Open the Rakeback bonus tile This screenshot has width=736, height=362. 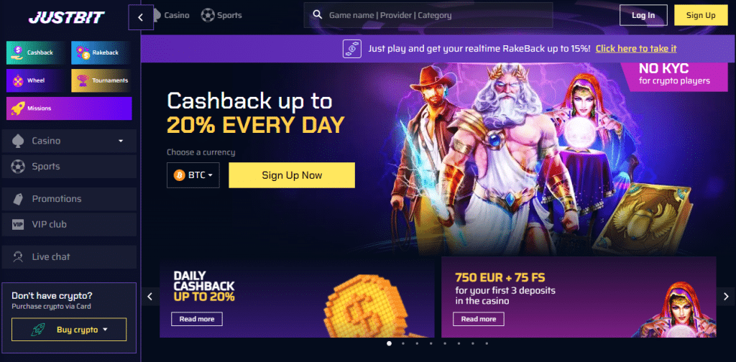pos(101,52)
